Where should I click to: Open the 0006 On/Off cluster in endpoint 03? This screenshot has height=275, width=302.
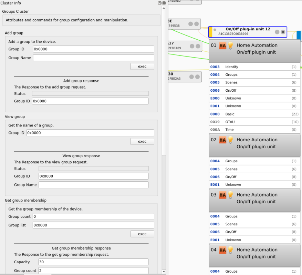pos(254,232)
